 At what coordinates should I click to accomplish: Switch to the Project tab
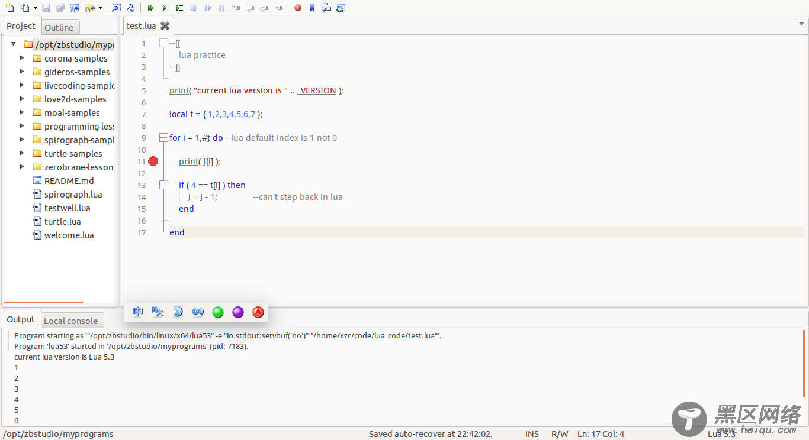tap(21, 26)
